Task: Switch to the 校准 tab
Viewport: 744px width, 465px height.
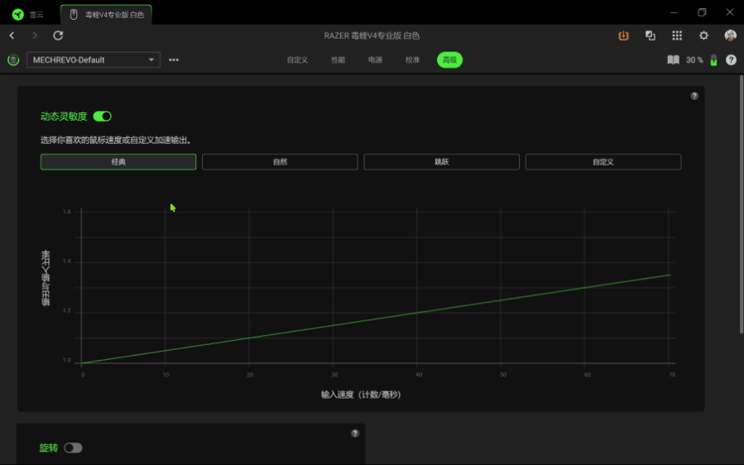Action: pos(412,60)
